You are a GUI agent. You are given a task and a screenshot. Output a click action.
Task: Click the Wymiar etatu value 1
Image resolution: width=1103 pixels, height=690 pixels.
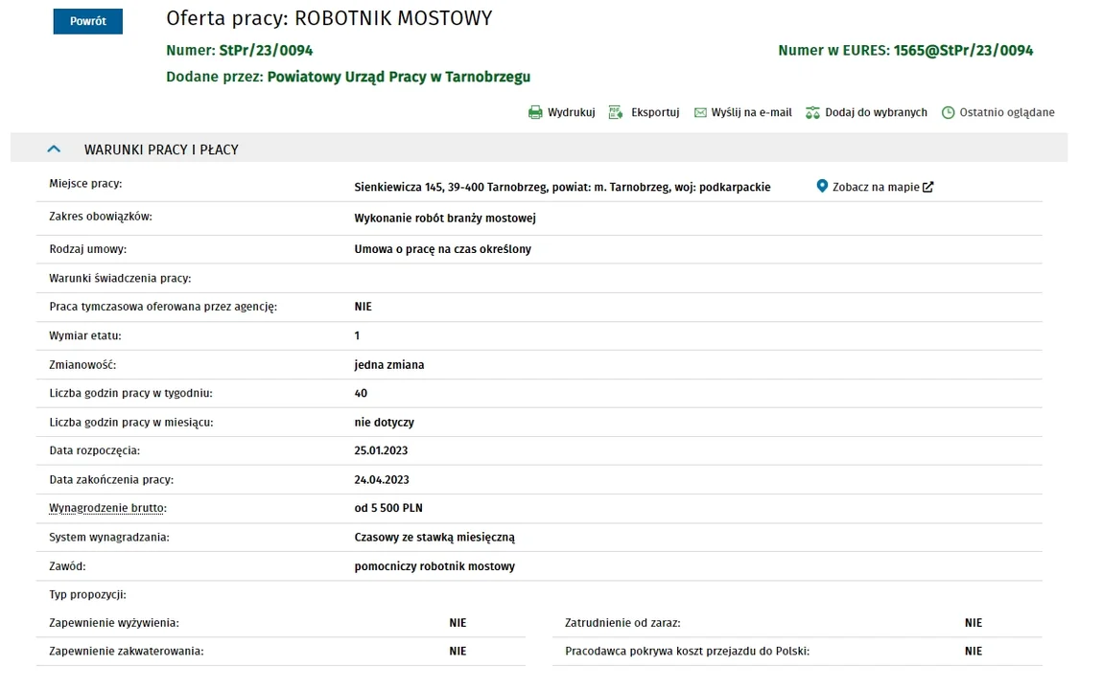(358, 335)
